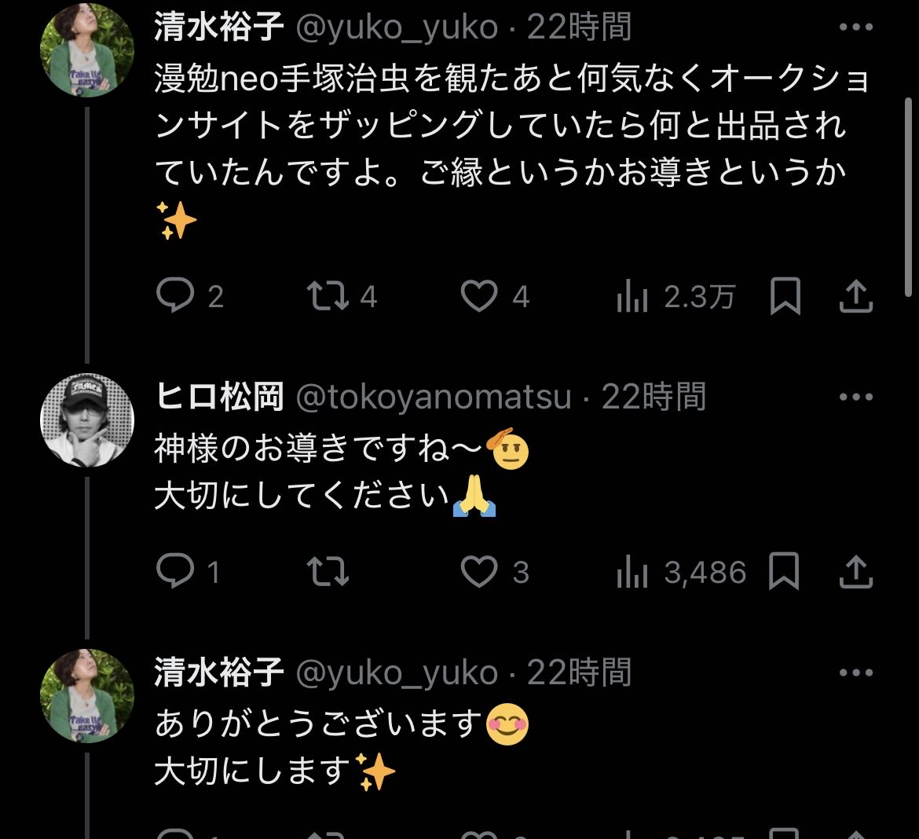Like ヒロ松岡's tweet with 3 likes
Viewport: 919px width, 839px height.
478,571
